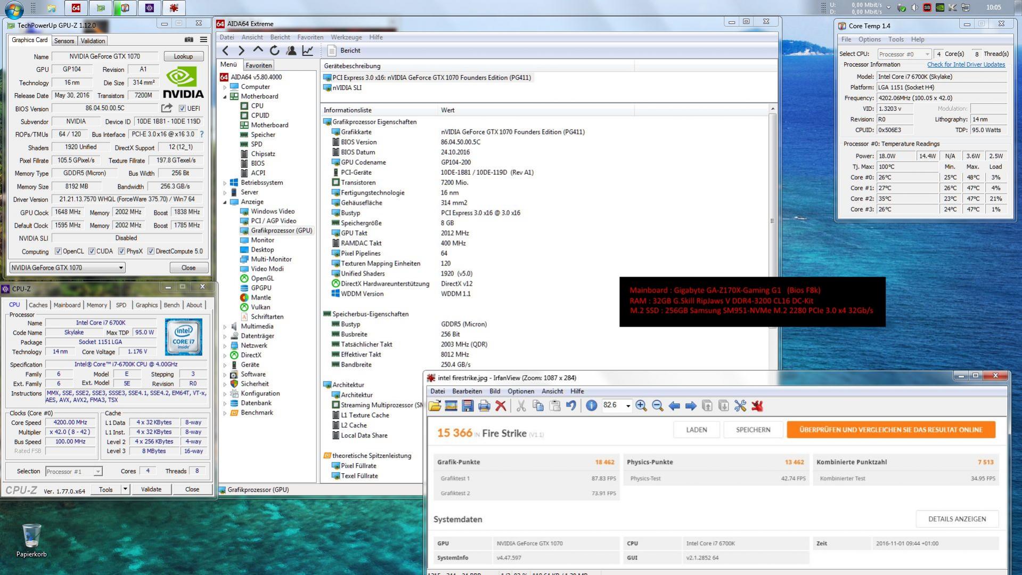Cut the selection in IrfanView
Screen dimensions: 1022x575
(x=521, y=406)
